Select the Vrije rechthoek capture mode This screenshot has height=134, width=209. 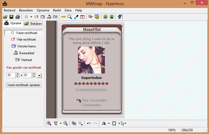pyautogui.click(x=24, y=39)
